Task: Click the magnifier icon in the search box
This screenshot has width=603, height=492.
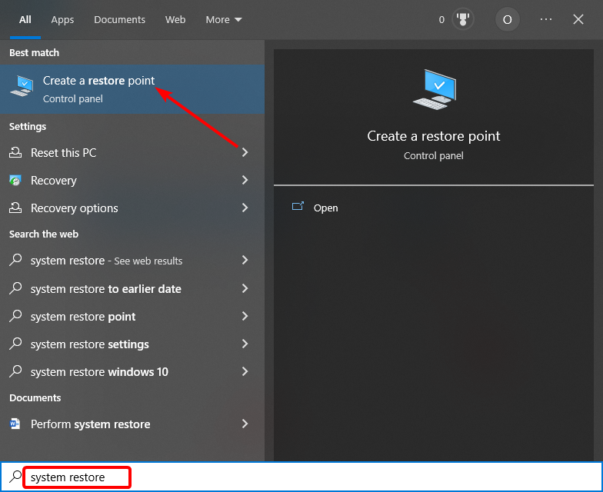Action: point(15,477)
